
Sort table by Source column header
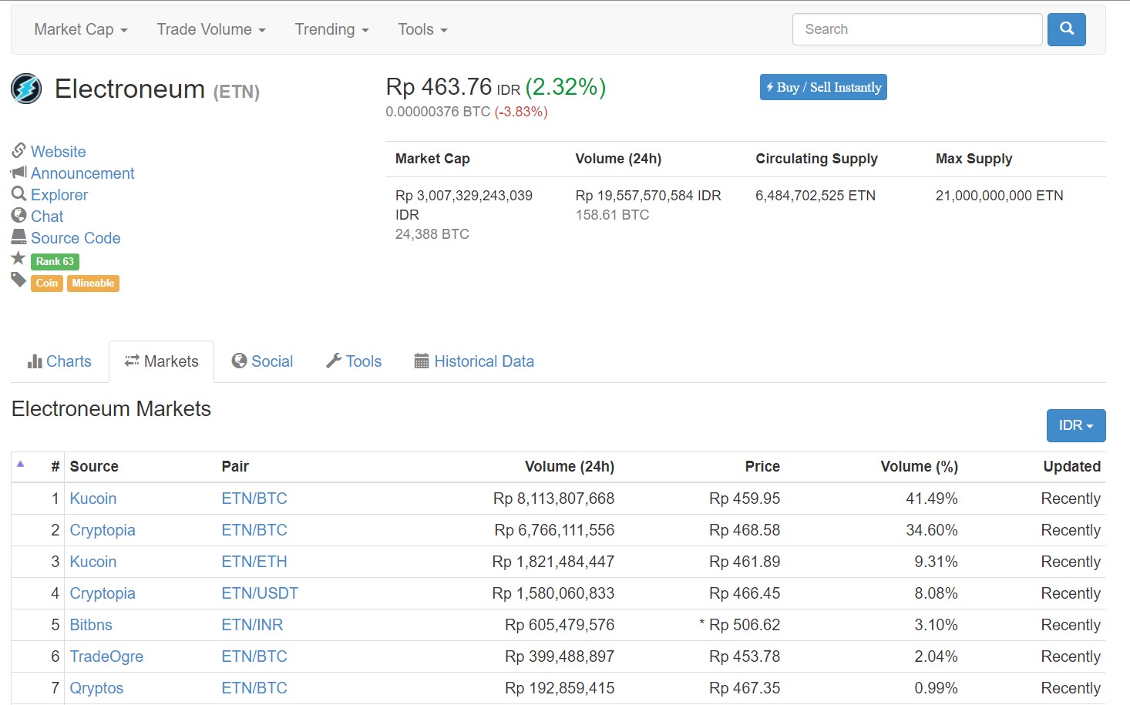[x=94, y=466]
